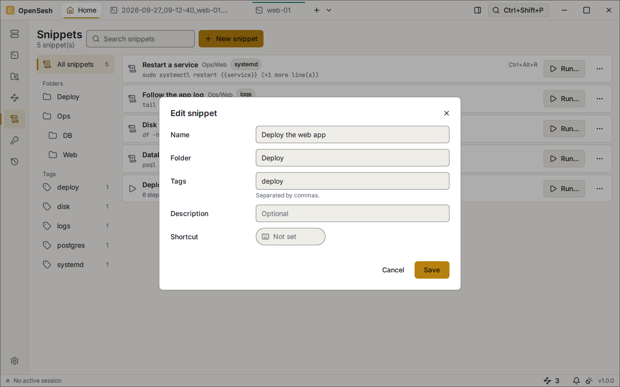Cancel the snippet edit
This screenshot has width=620, height=387.
tap(393, 270)
